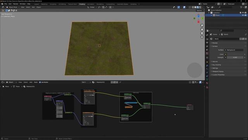Switch to the Geometry Nodes workspace tab

122,4
